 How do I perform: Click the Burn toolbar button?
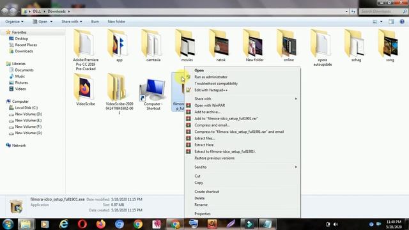tap(95, 21)
